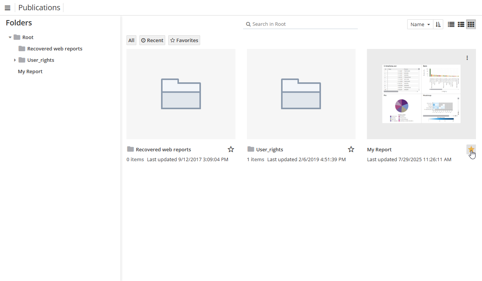The height and width of the screenshot is (281, 482).
Task: Switch to compact list view
Action: click(x=451, y=24)
